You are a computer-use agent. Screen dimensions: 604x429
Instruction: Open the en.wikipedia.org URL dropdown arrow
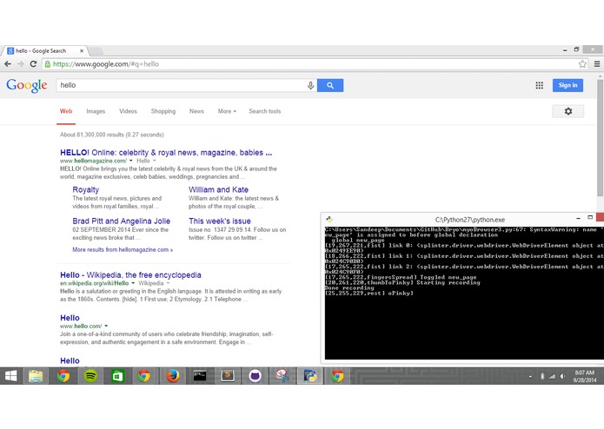(133, 283)
